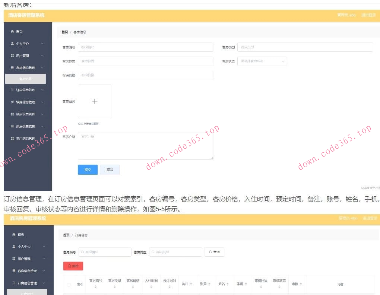The image size is (380, 295).
Task: Select the highlighted 客房信息 submenu item
Action: coord(25,79)
